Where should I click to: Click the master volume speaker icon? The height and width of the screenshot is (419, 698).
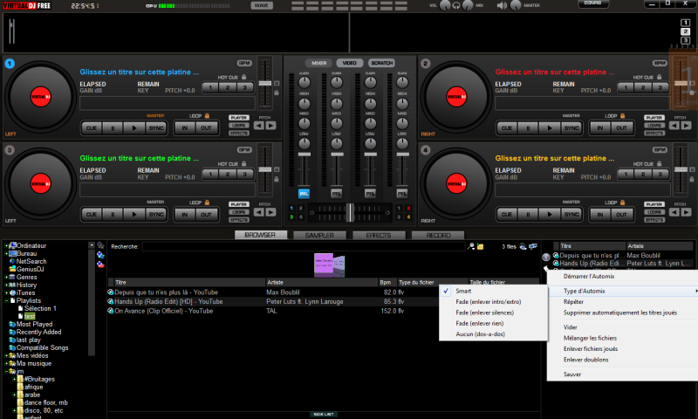click(x=501, y=5)
